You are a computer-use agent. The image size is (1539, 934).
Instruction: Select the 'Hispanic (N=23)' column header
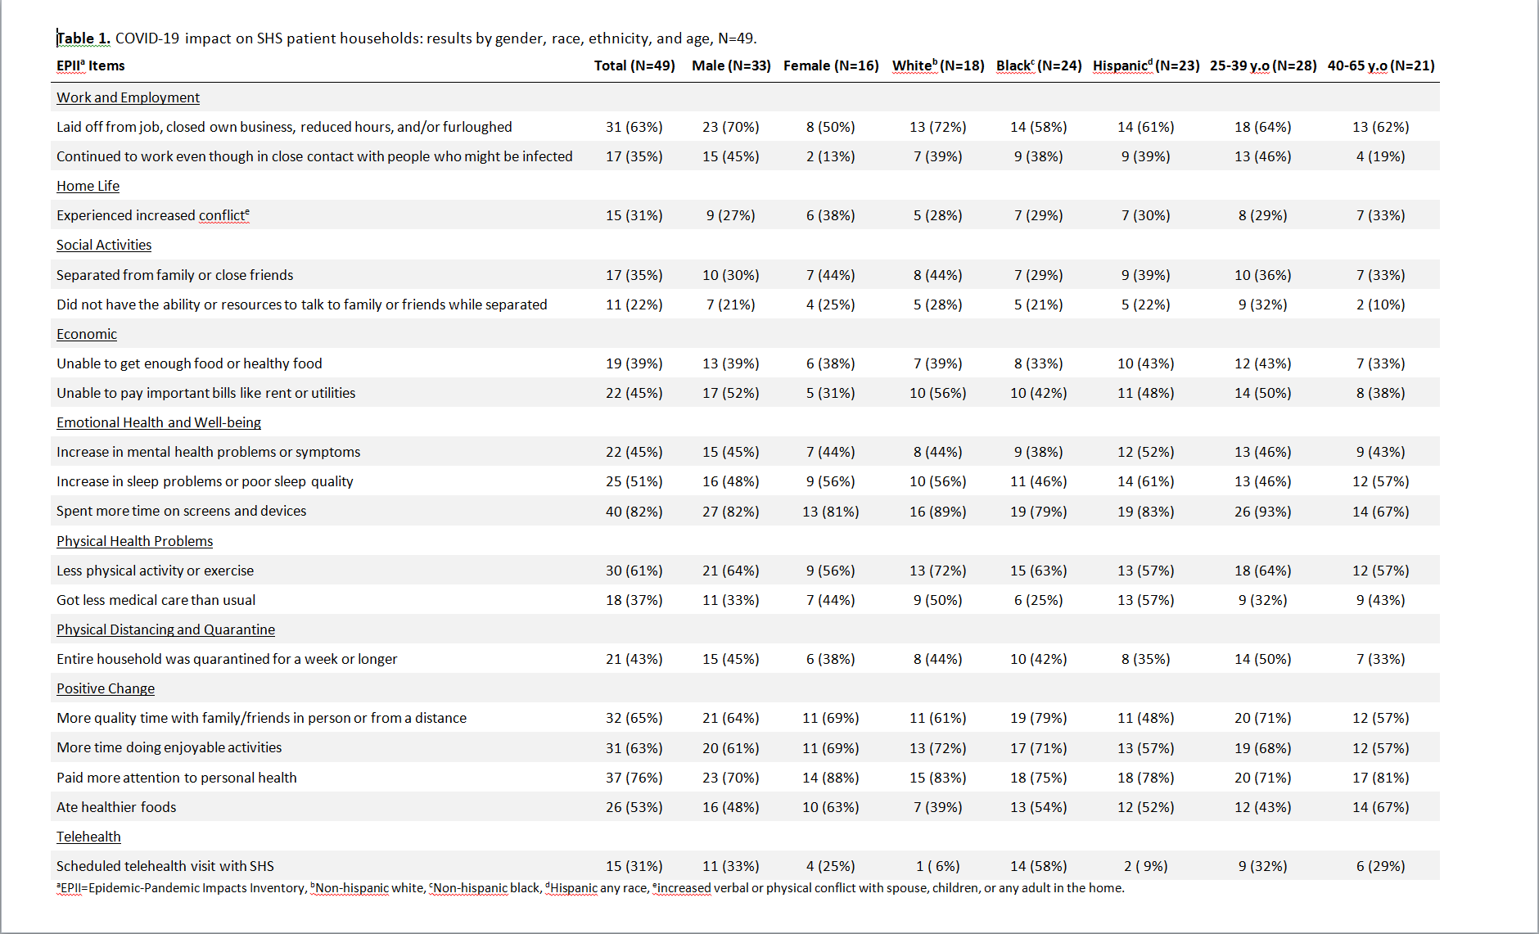(x=1145, y=65)
